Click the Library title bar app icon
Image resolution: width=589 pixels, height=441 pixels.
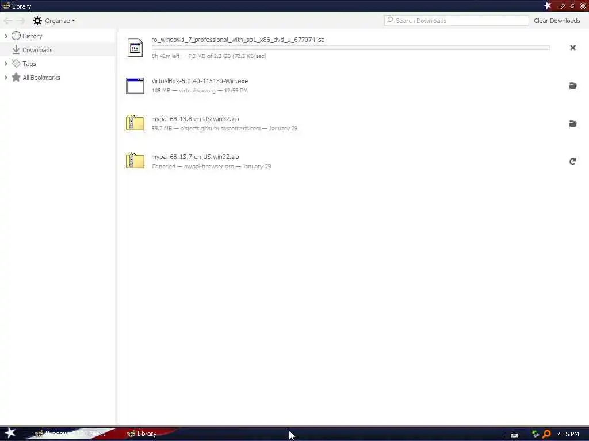[x=5, y=6]
